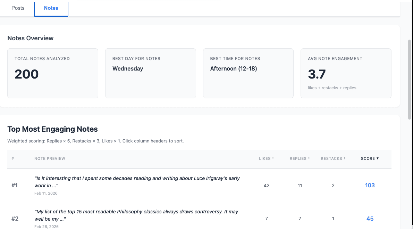This screenshot has width=413, height=229.
Task: Toggle sort direction on the Restacks header
Action: pyautogui.click(x=344, y=158)
